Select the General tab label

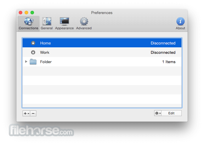click(x=47, y=28)
